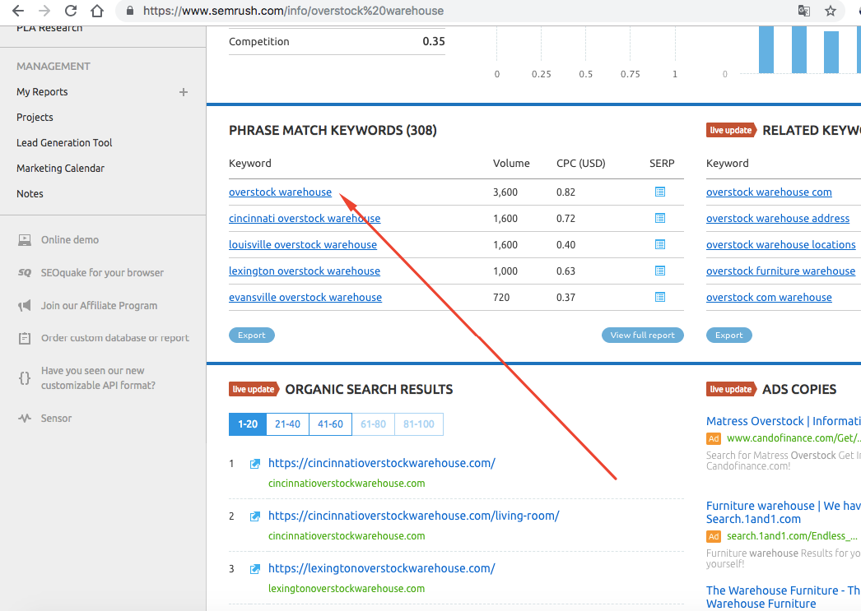861x611 pixels.
Task: Open domain lexingtonoverstockwarehouse.com in green
Action: click(347, 589)
